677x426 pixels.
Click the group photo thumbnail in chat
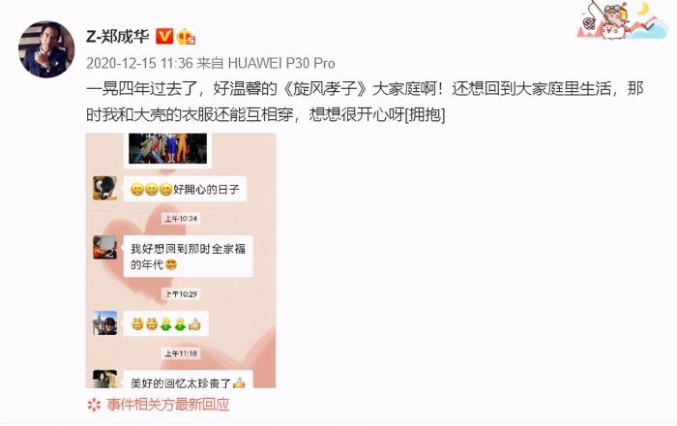tap(167, 148)
